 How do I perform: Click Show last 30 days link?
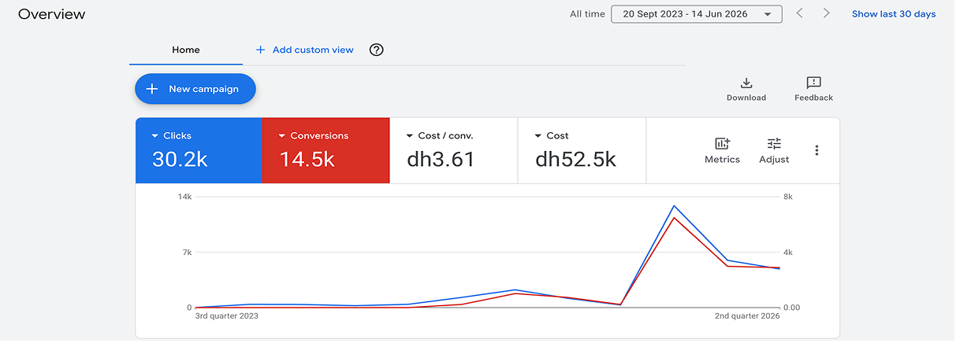894,14
